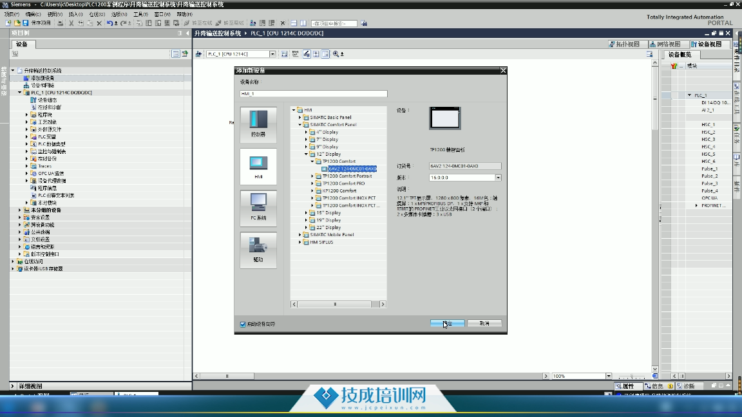The width and height of the screenshot is (742, 417).
Task: Open the 在线 menu
Action: 97,14
